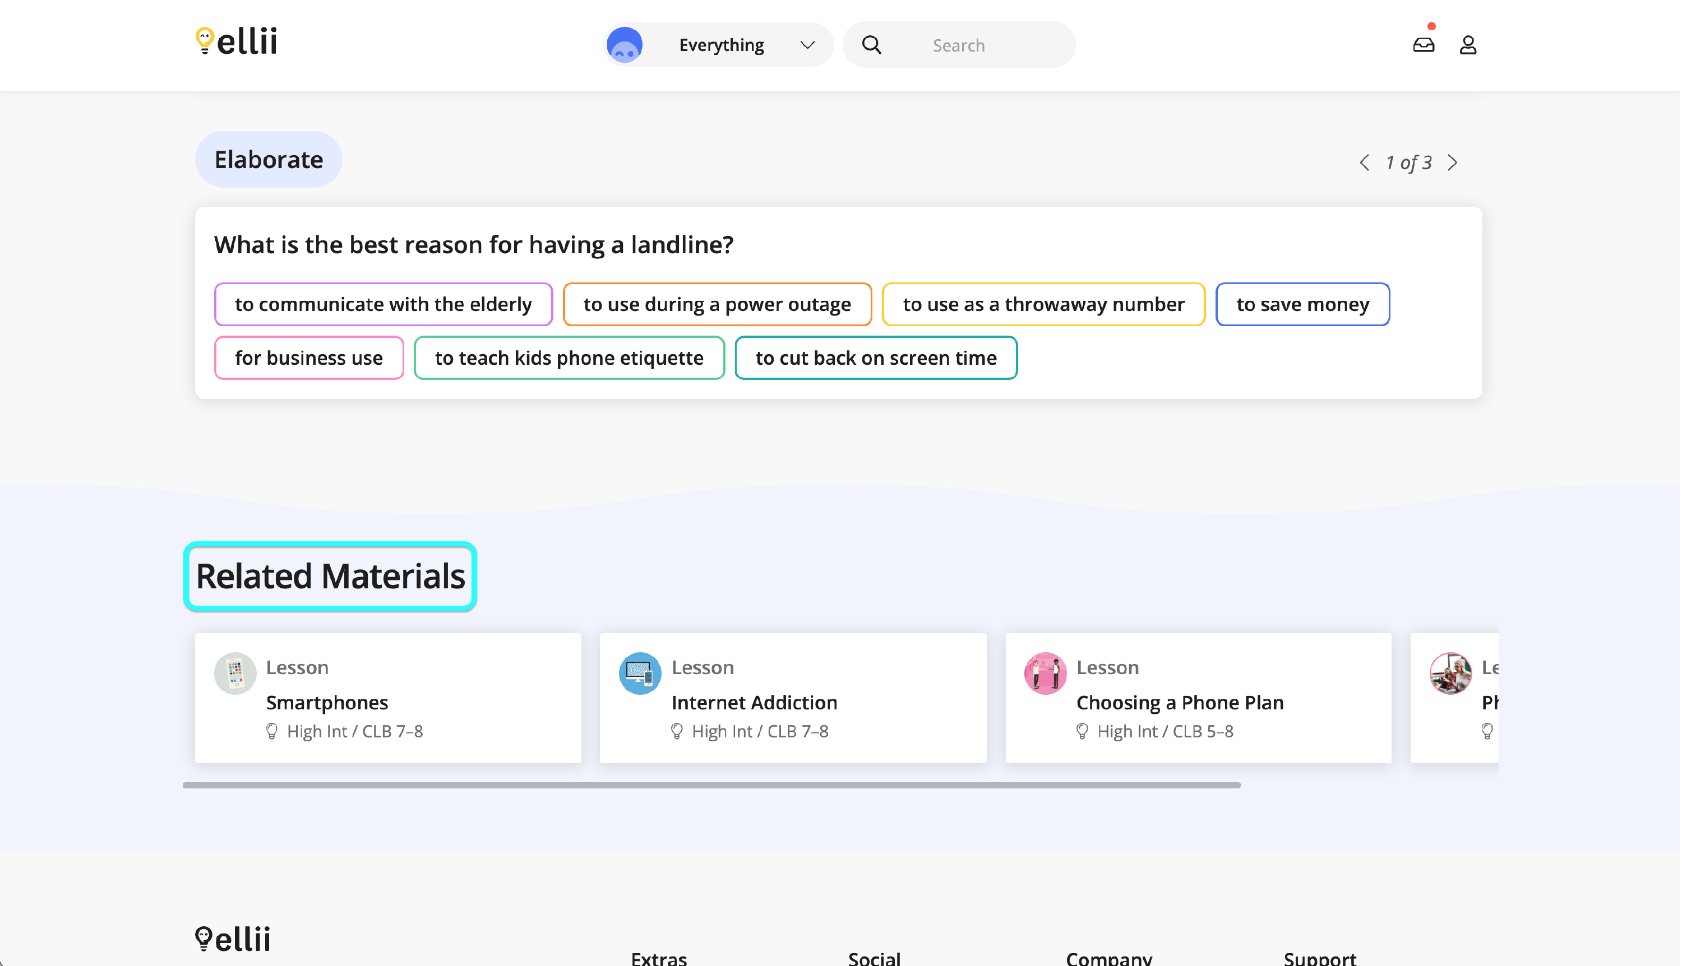This screenshot has height=966, width=1682.
Task: Click the Internet Addiction lesson icon
Action: click(640, 674)
